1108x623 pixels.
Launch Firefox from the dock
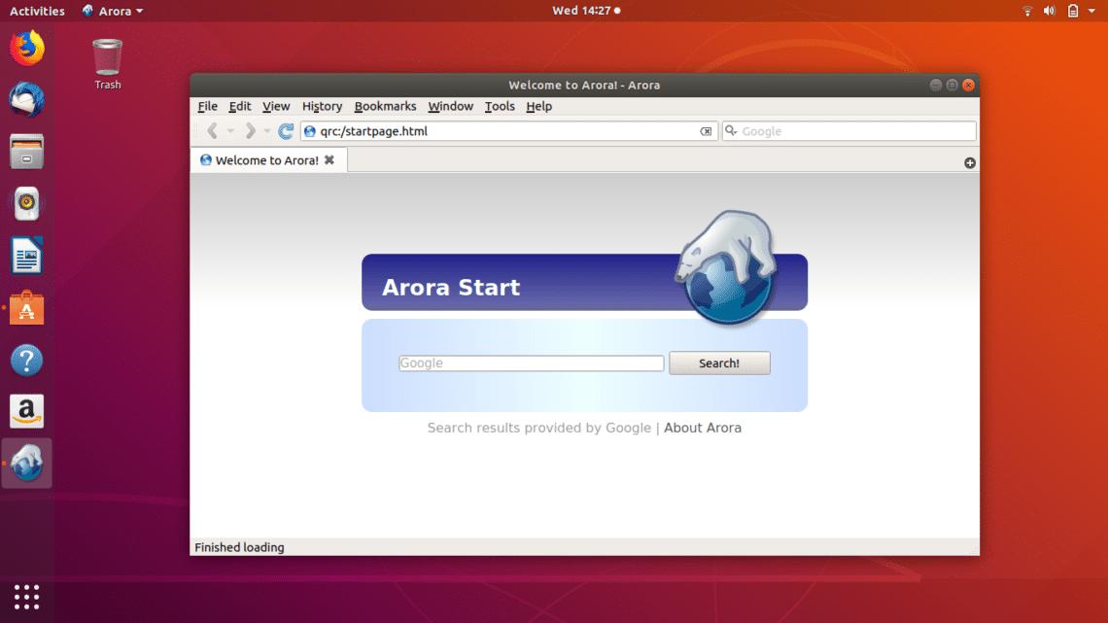point(26,47)
